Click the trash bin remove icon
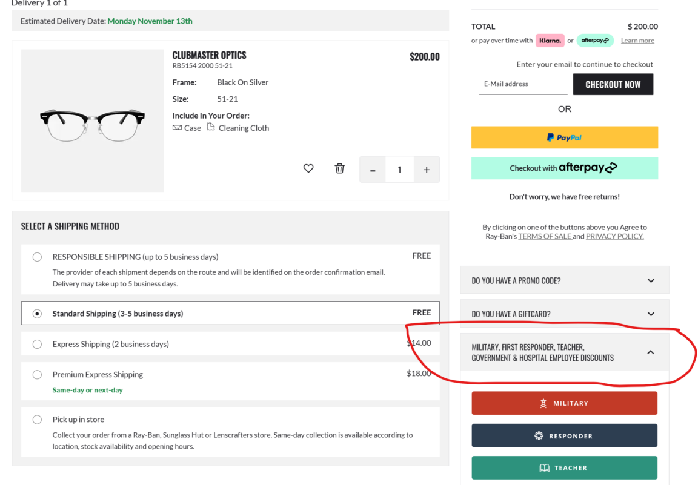Screen dimensions: 698x485 [x=340, y=169]
